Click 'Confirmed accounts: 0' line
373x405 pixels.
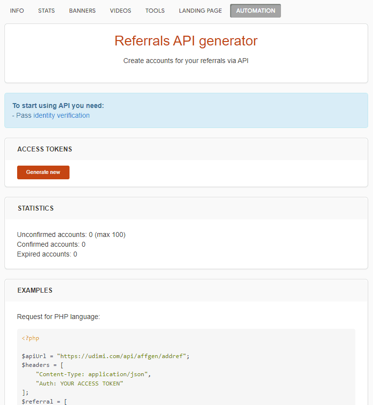pyautogui.click(x=51, y=244)
